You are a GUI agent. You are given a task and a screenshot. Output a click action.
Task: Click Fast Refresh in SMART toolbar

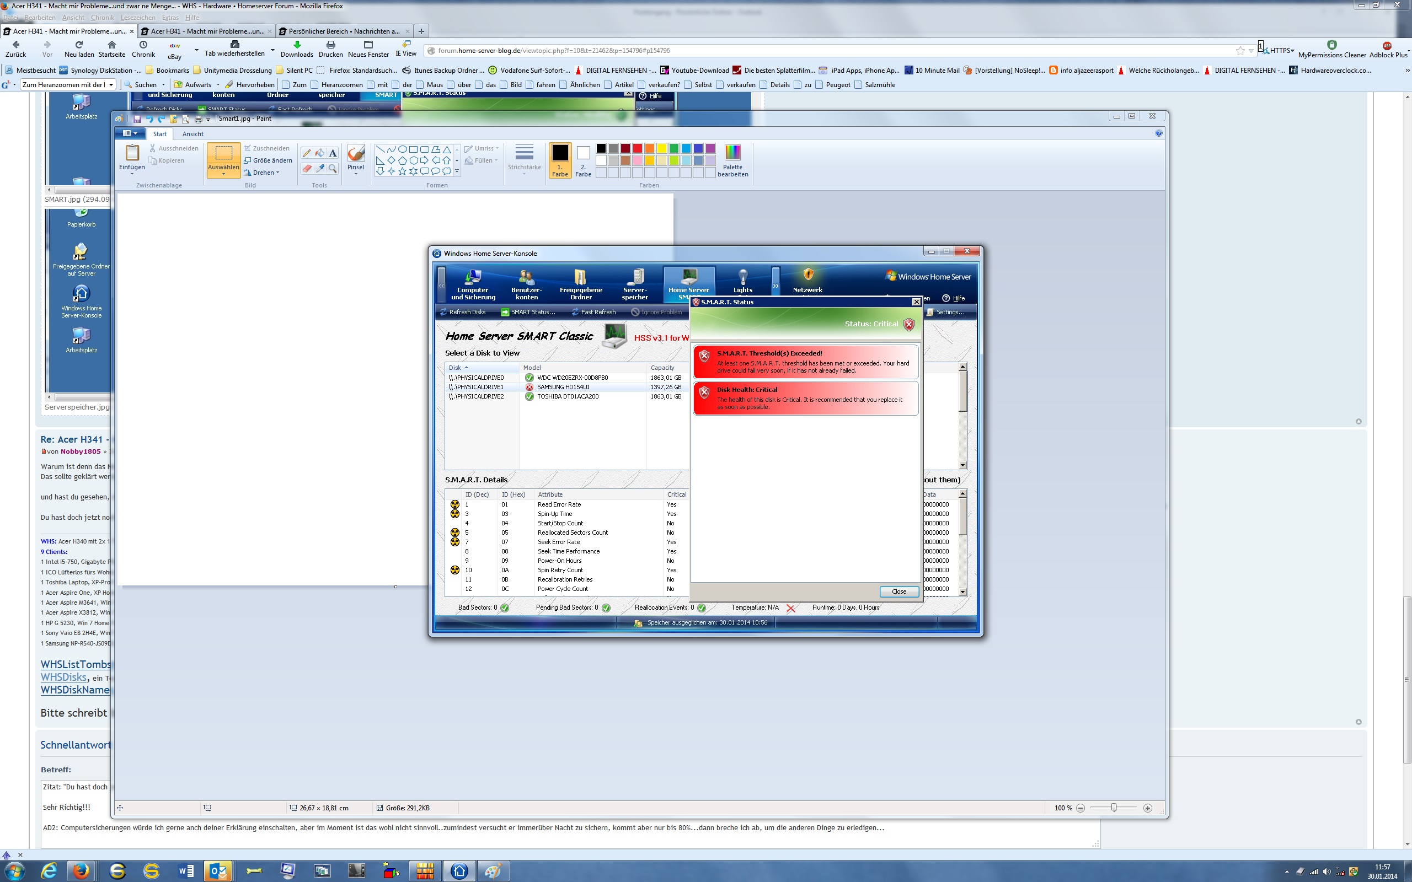593,312
